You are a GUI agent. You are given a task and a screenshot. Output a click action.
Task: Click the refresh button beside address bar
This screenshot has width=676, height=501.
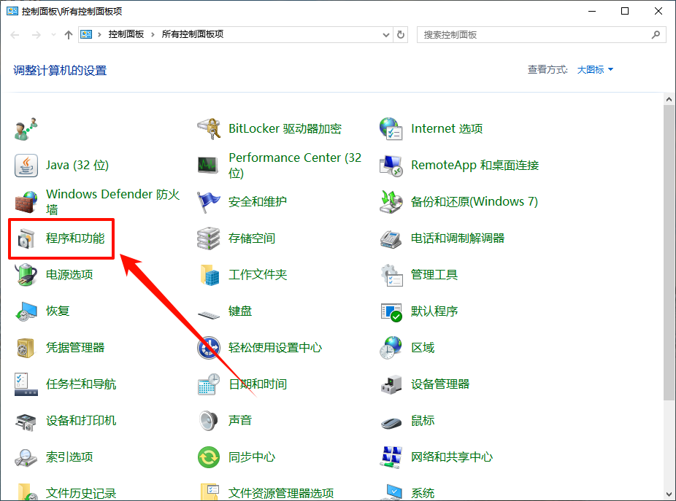[x=401, y=34]
